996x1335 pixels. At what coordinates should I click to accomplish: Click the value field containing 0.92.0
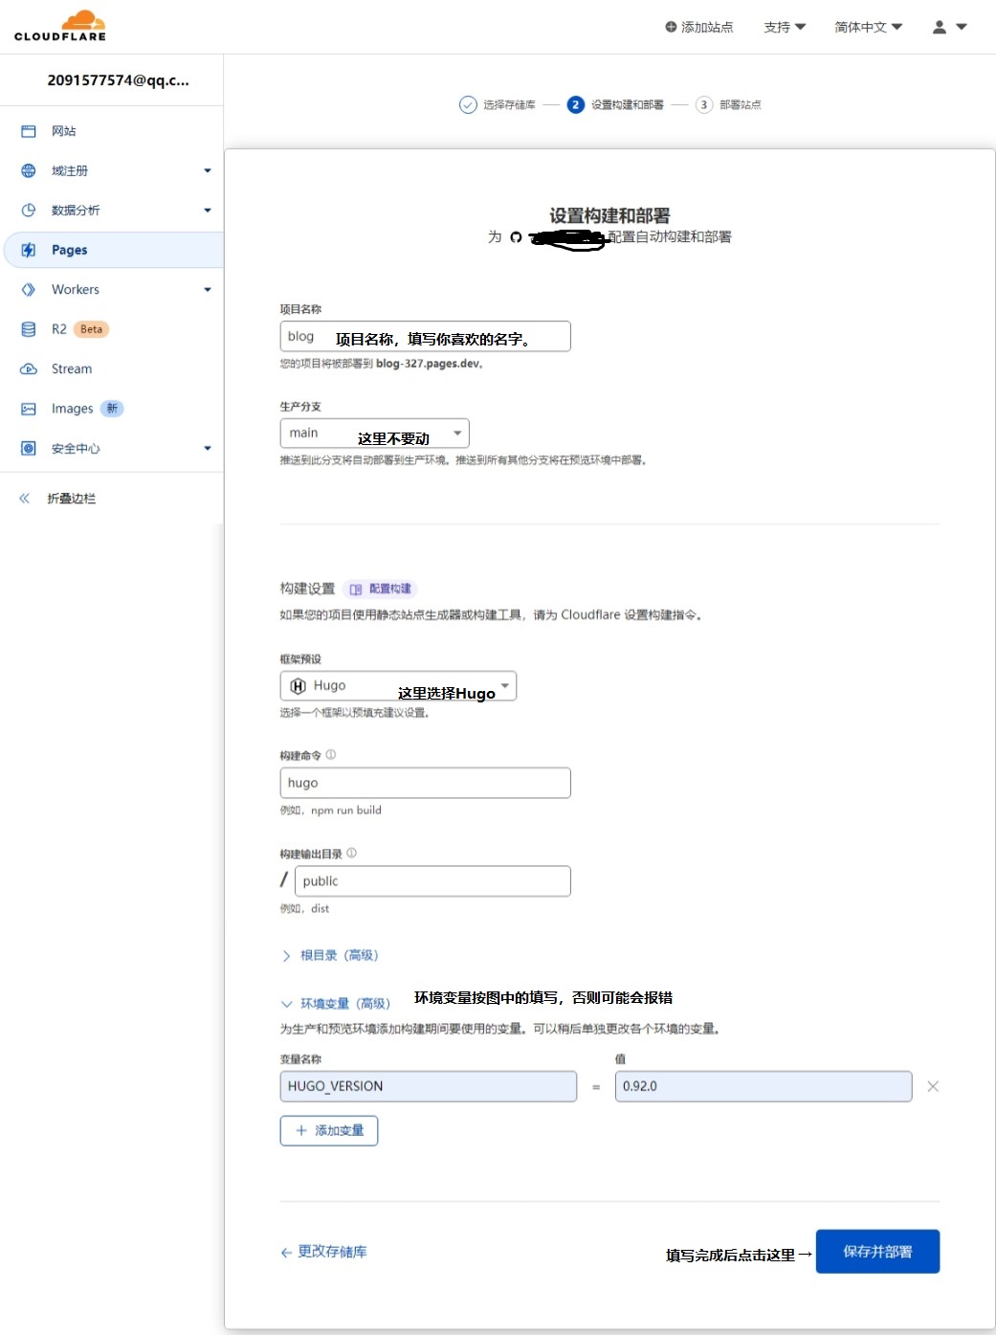click(x=764, y=1086)
